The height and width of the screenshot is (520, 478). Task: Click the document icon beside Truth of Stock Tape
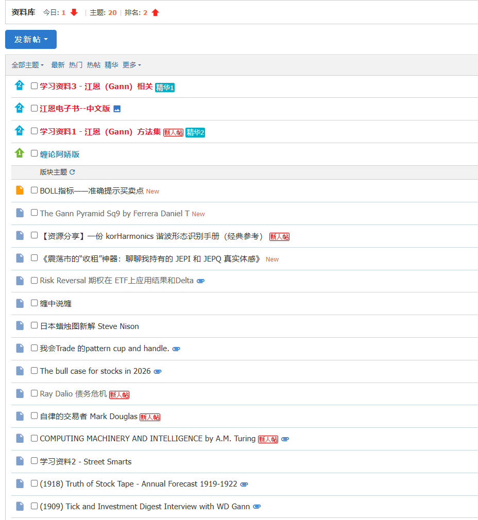(x=20, y=483)
